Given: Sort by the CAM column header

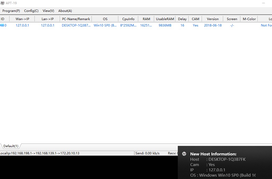Looking at the screenshot, I should pyautogui.click(x=195, y=19).
